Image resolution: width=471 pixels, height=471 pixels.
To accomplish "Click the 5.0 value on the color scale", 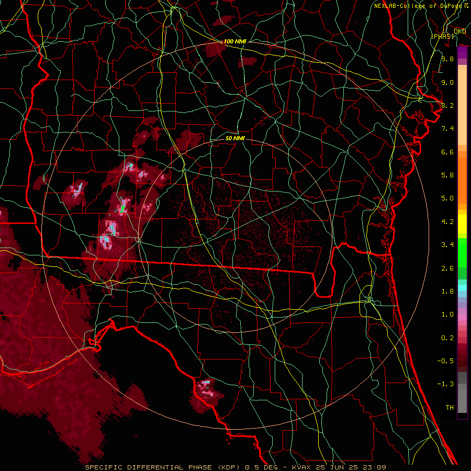I will 447,198.
